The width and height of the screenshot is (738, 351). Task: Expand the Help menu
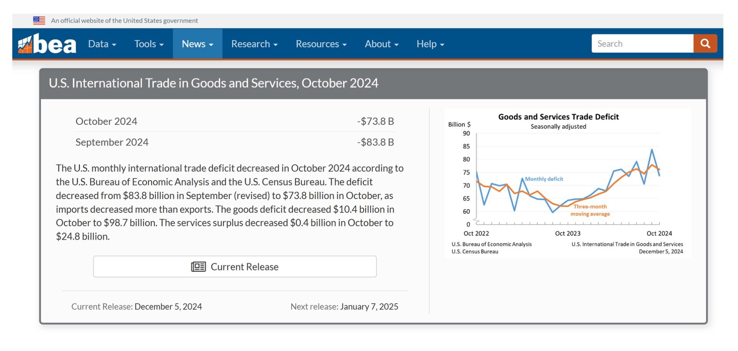pyautogui.click(x=430, y=44)
